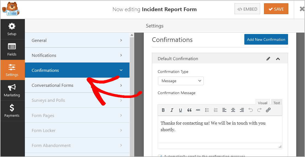Align message text left
305x157 pixels.
click(224, 110)
